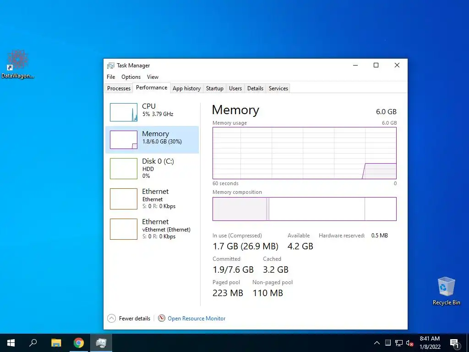This screenshot has width=469, height=352.
Task: Select the CPU performance graph thumbnail
Action: pyautogui.click(x=124, y=112)
